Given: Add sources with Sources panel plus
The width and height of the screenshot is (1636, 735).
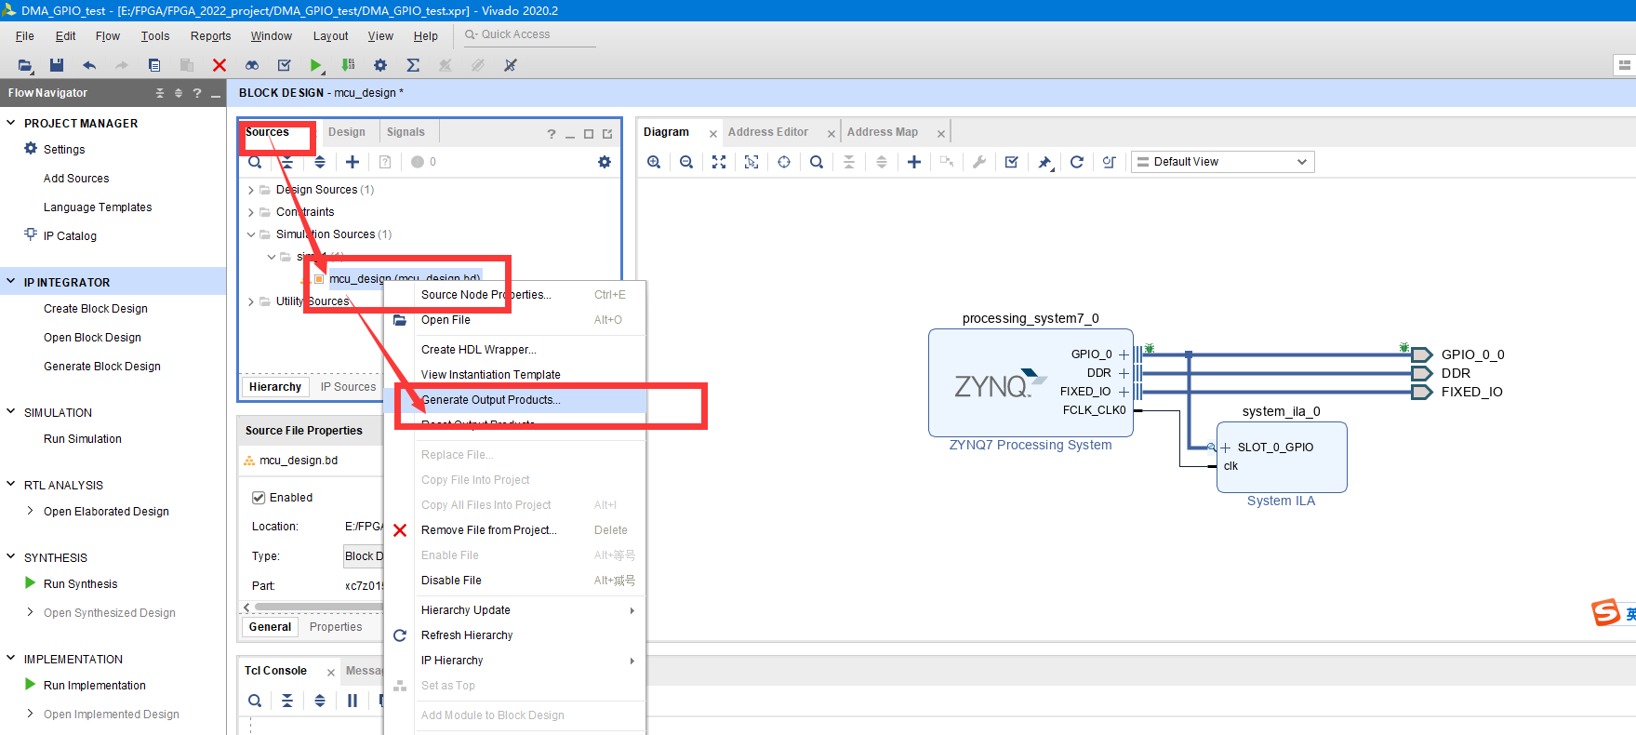Looking at the screenshot, I should [x=352, y=162].
